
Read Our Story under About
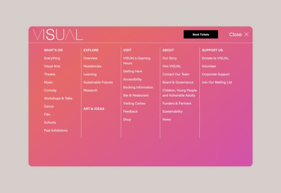[x=170, y=58]
